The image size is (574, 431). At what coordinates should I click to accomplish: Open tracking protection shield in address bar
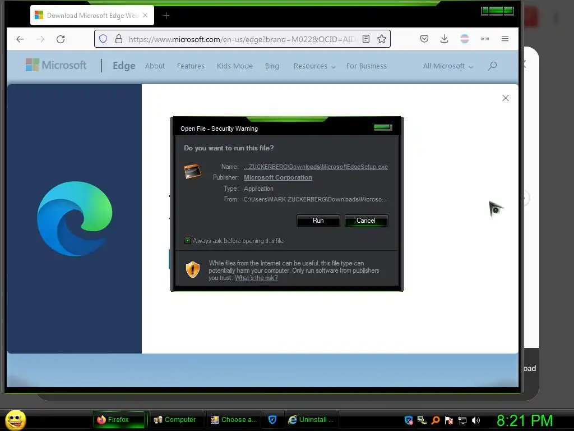tap(103, 39)
